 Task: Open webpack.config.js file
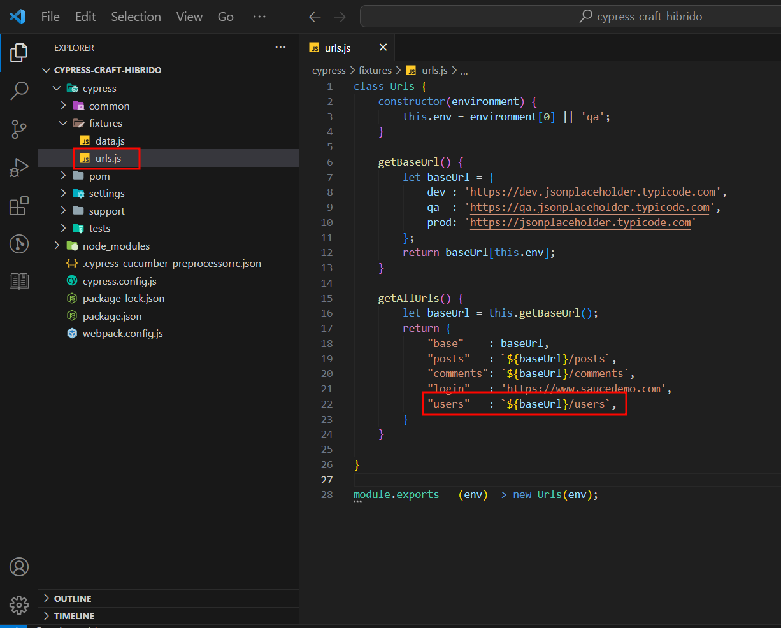click(169, 333)
